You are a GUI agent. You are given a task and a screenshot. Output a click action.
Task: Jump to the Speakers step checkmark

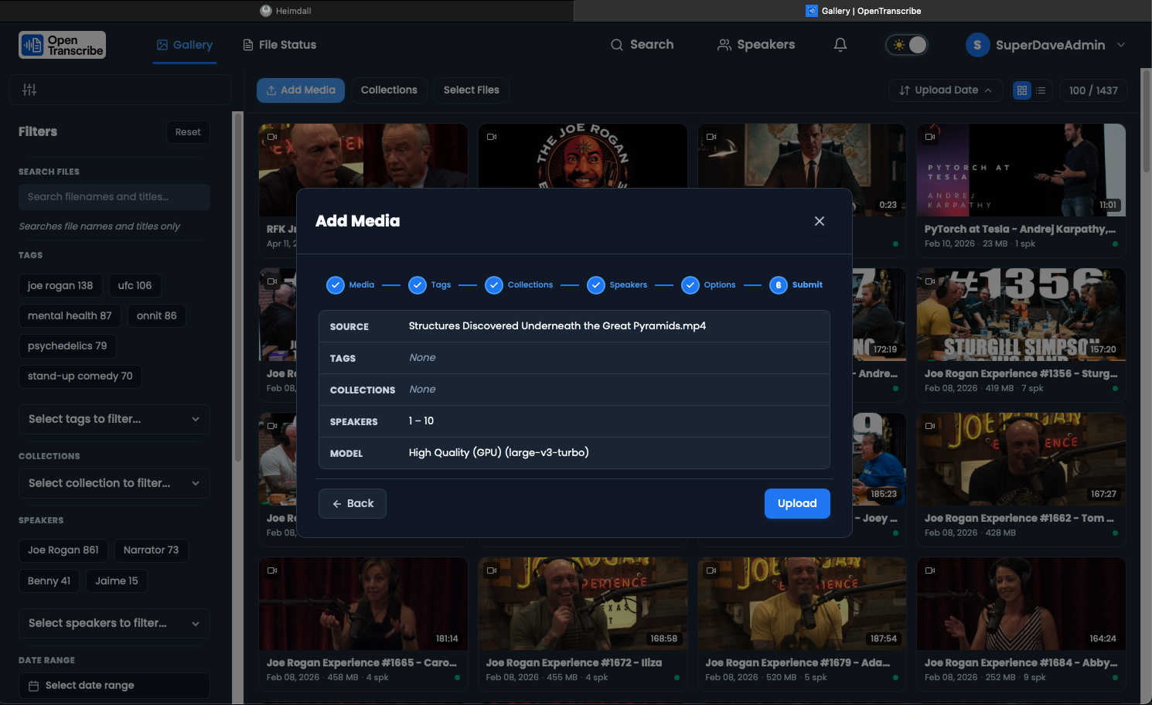coord(596,285)
